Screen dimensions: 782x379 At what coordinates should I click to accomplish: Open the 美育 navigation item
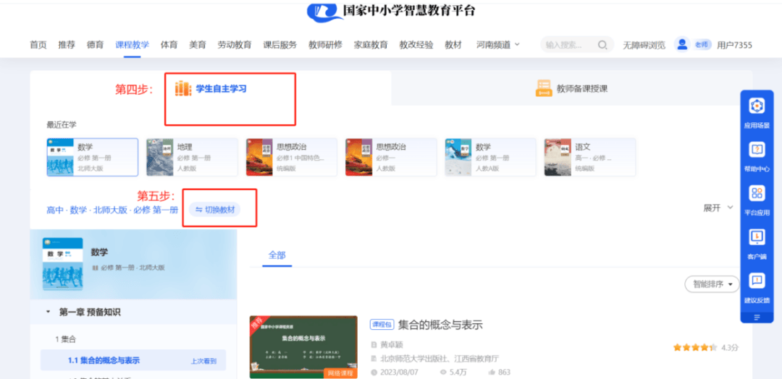(198, 45)
